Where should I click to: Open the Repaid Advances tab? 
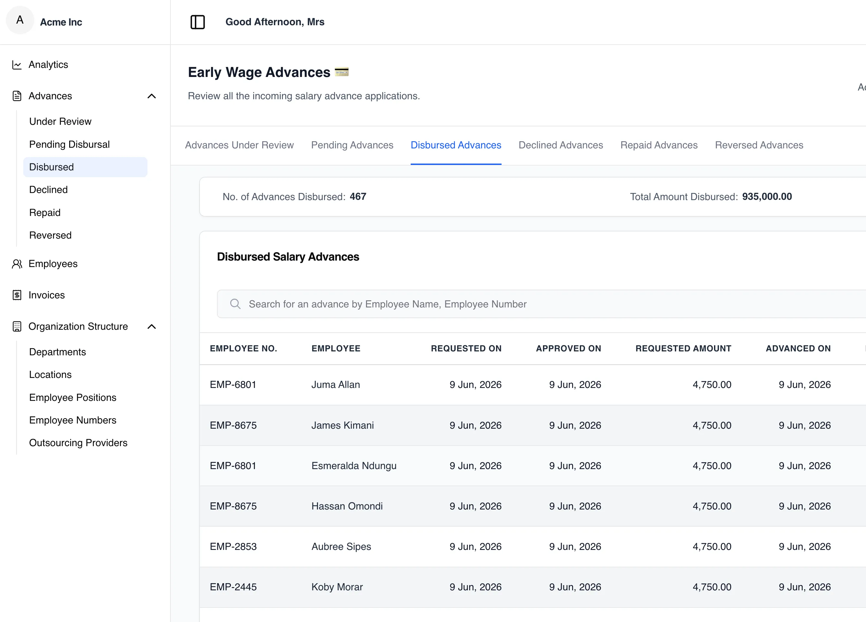tap(659, 145)
